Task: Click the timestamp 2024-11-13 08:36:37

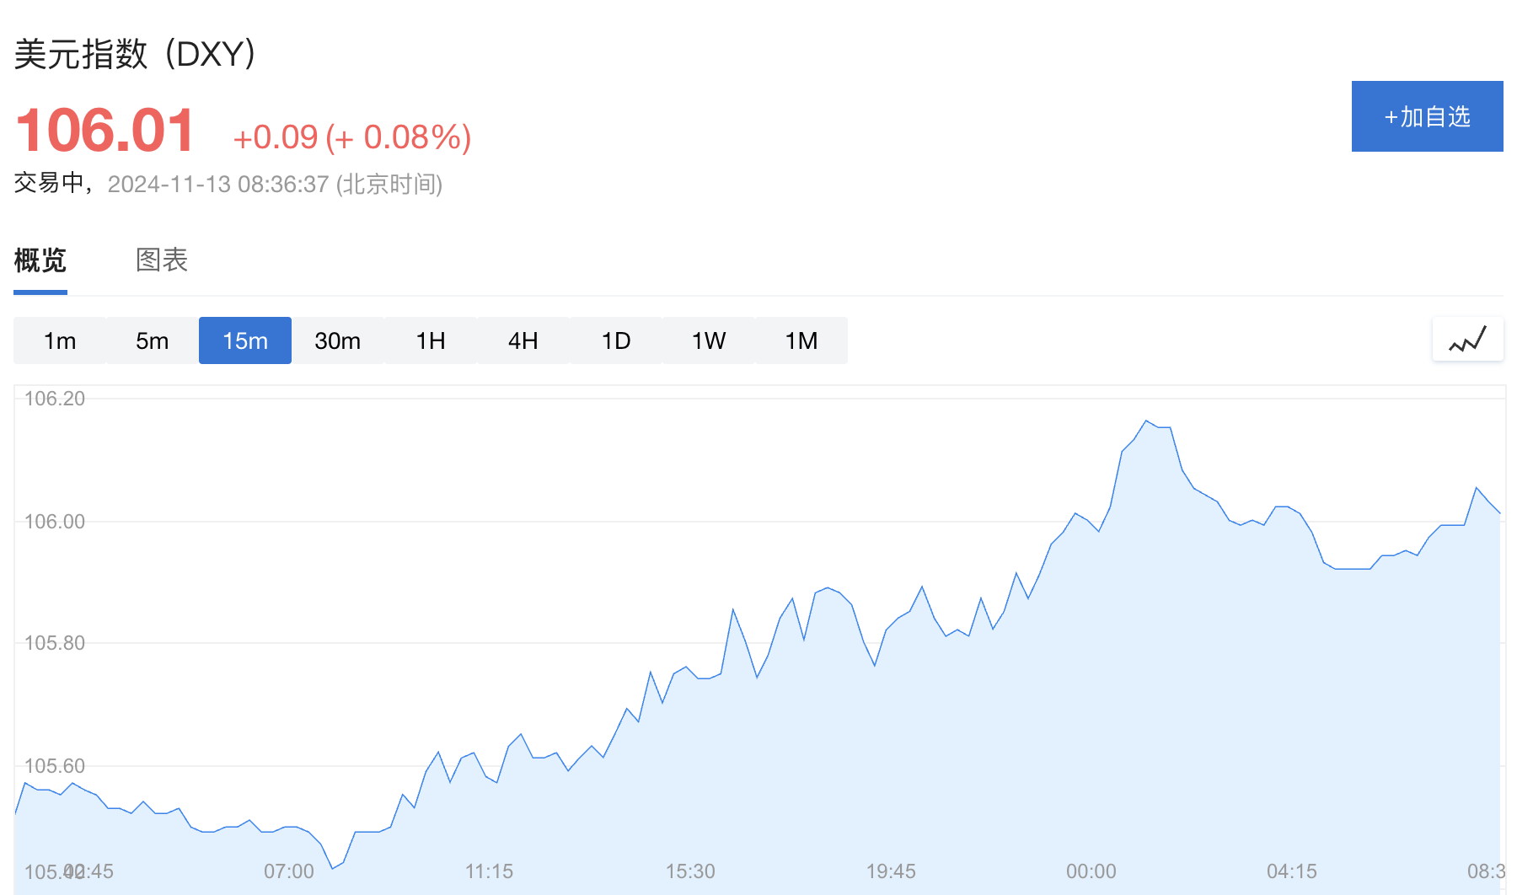Action: (x=218, y=184)
